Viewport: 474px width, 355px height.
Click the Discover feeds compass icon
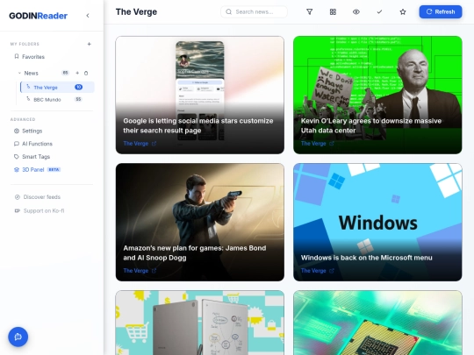coord(18,197)
